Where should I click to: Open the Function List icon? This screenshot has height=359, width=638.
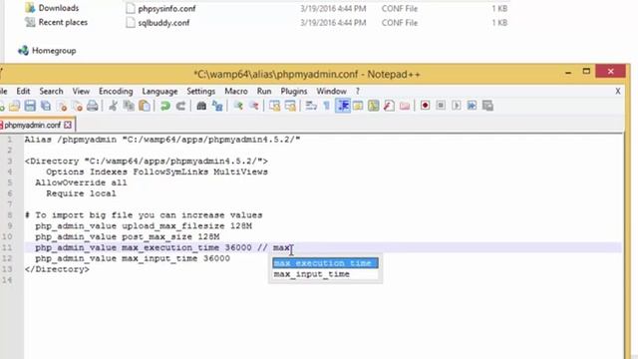click(x=389, y=107)
